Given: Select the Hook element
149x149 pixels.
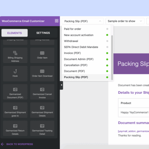Looking at the screenshot, I should 15,73.
